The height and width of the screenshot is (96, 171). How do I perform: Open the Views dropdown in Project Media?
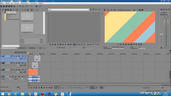click(x=34, y=10)
